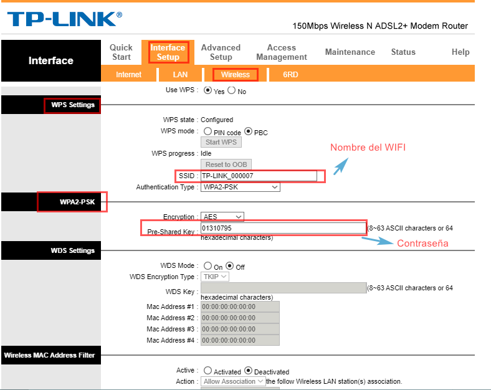The width and height of the screenshot is (491, 390).
Task: Click the router model title text
Action: click(380, 26)
